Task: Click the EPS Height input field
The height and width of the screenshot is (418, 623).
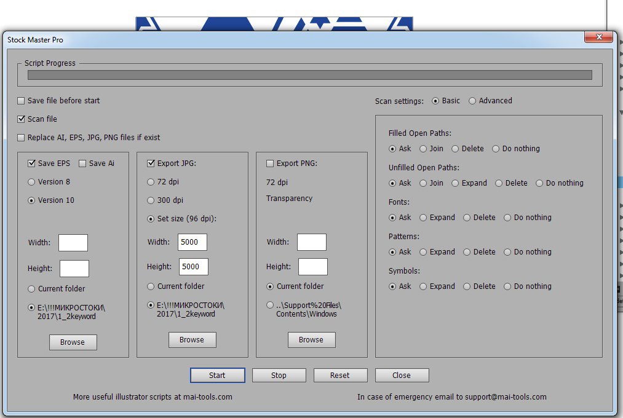Action: (x=74, y=269)
